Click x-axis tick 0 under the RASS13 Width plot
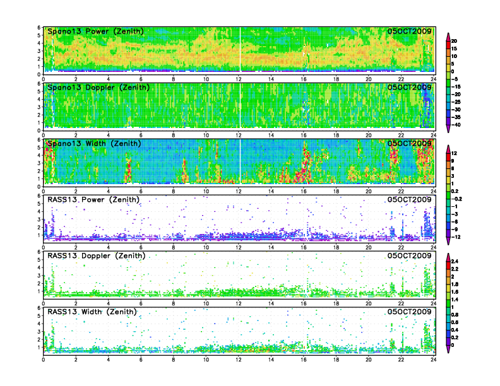Image resolution: width=500 pixels, height=386 pixels. (x=44, y=360)
